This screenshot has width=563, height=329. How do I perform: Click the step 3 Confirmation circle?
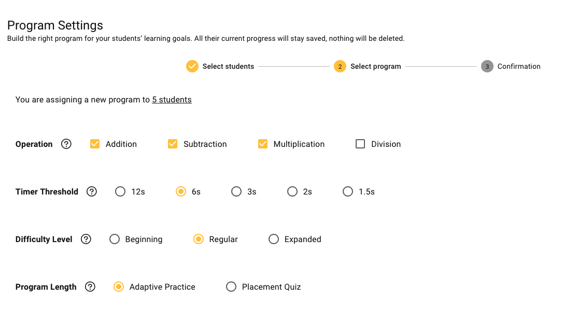(487, 66)
